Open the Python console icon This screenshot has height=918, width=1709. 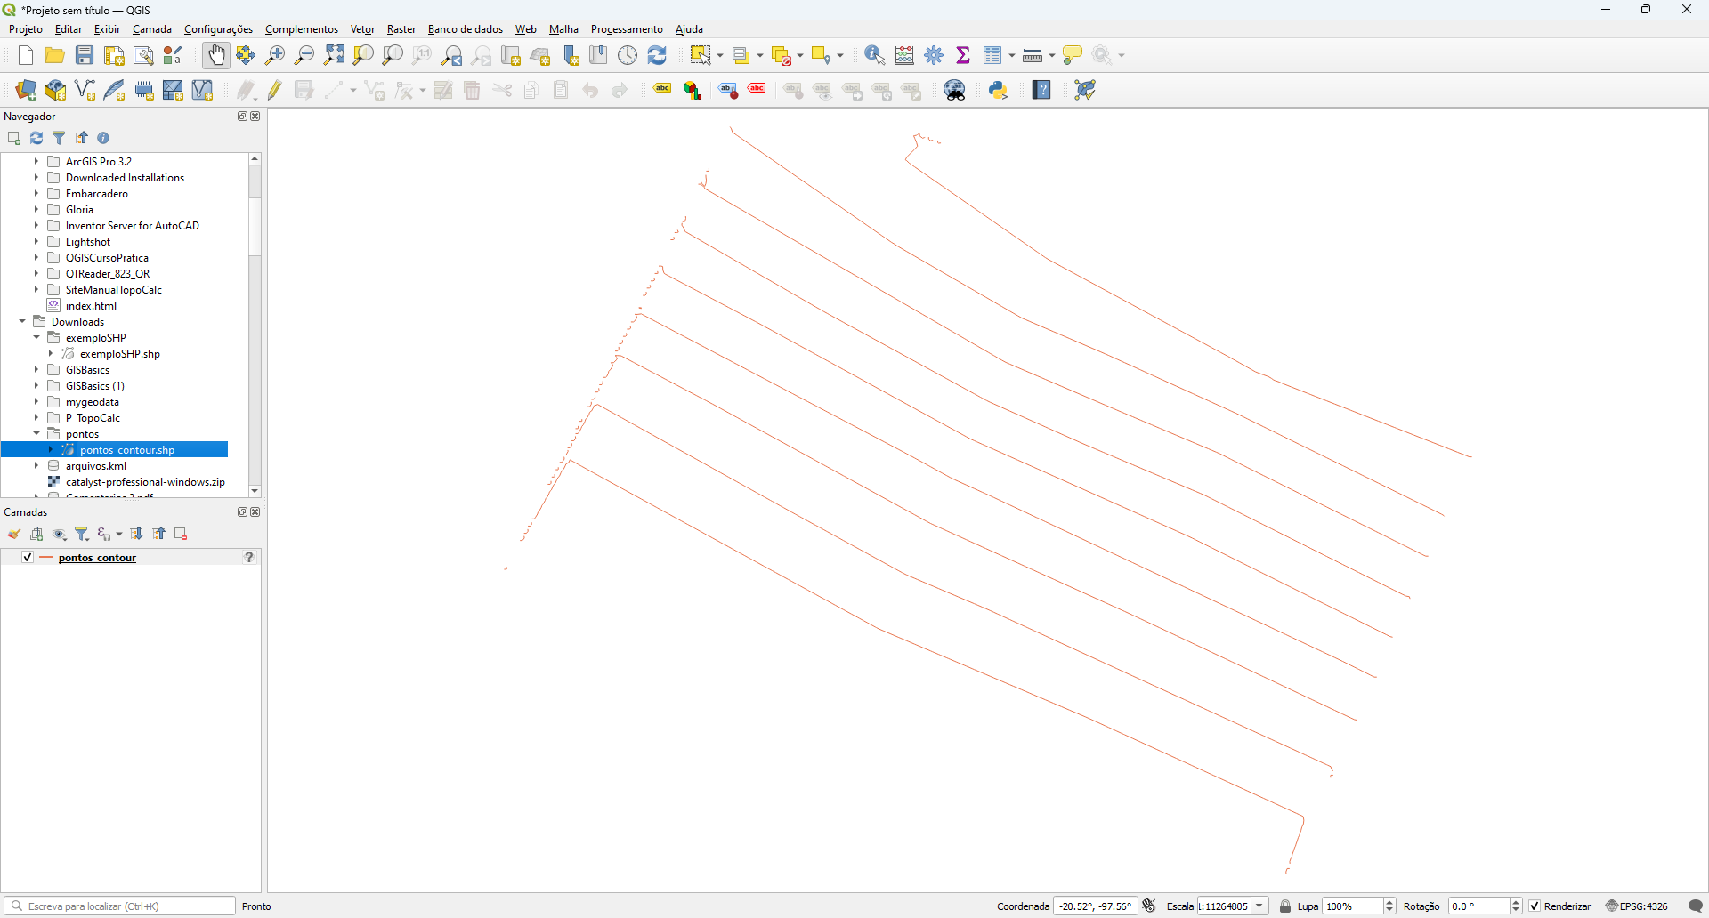click(999, 90)
